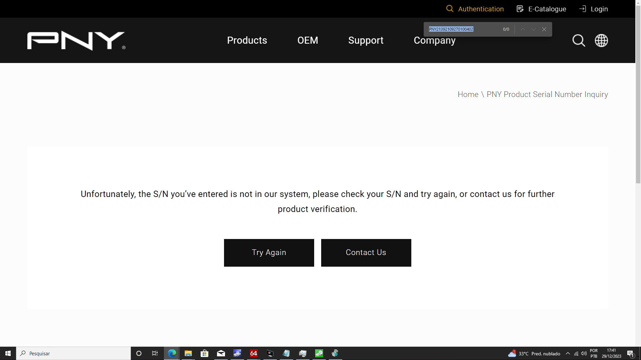This screenshot has height=360, width=641.
Task: Open the Support menu
Action: coord(366,40)
